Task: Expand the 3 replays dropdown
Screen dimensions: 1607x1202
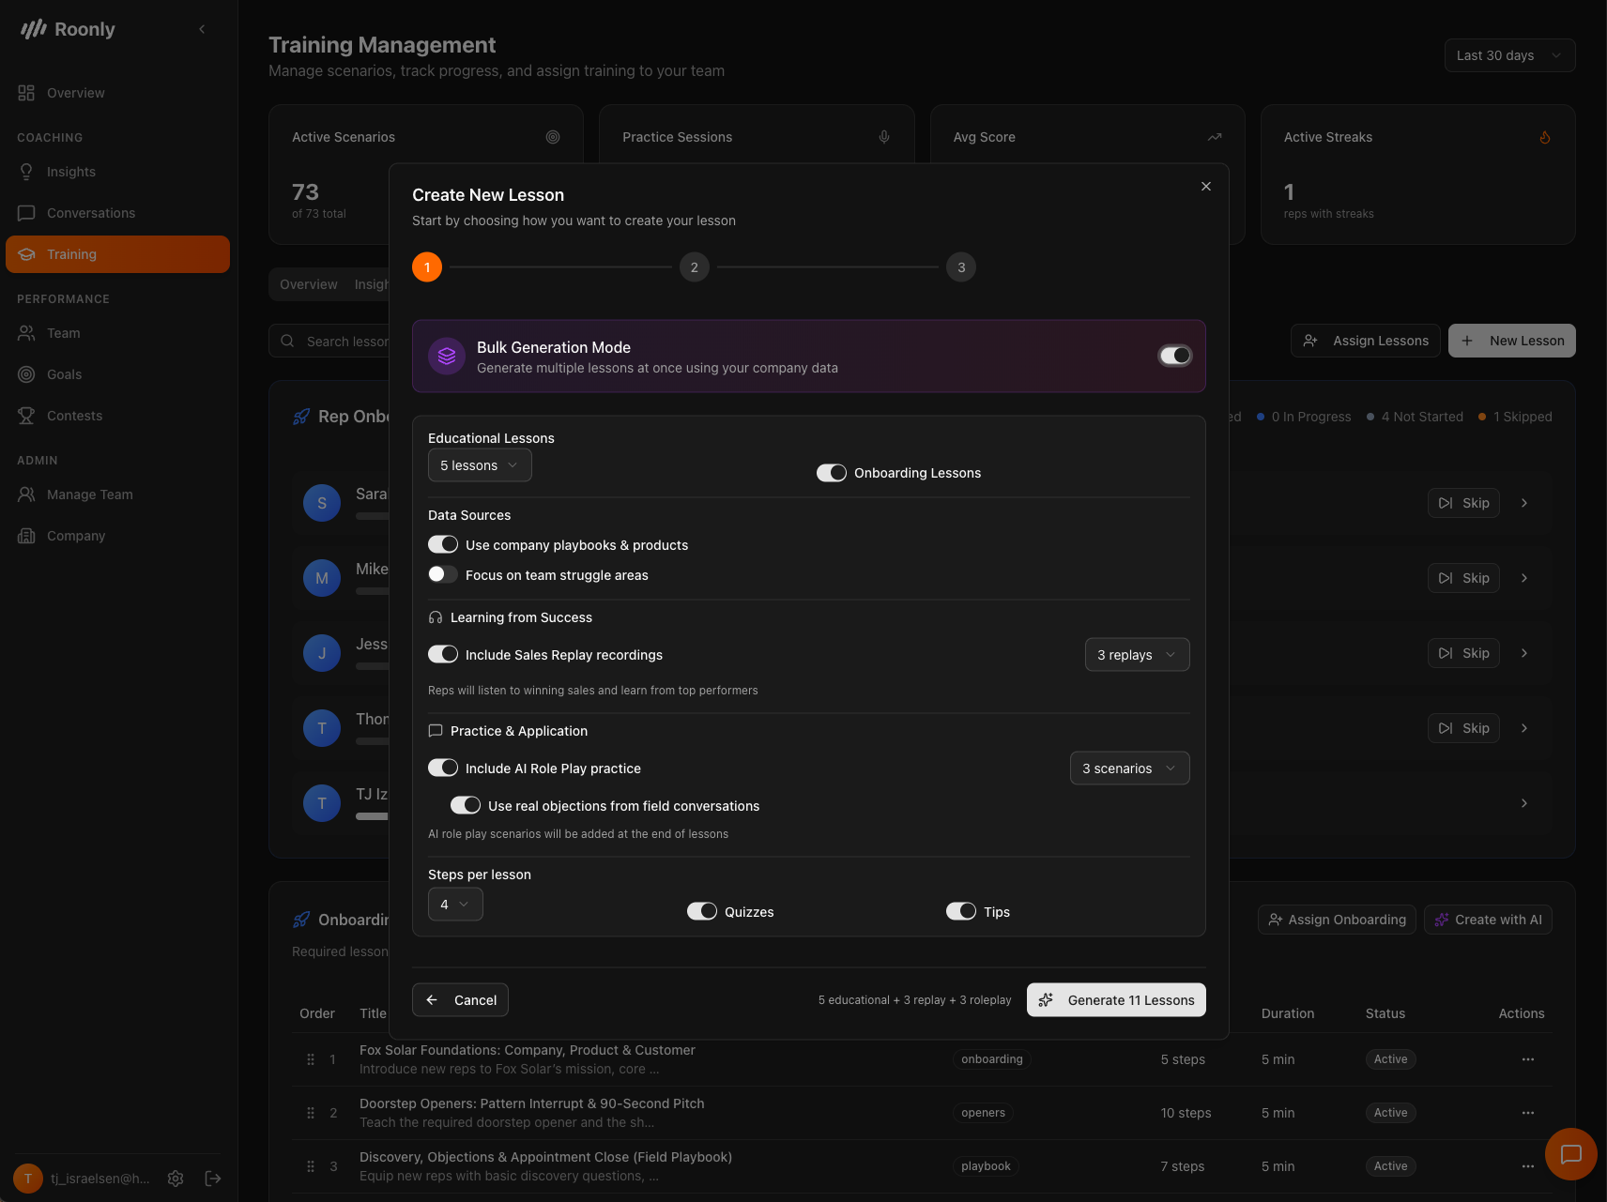Action: (x=1136, y=655)
